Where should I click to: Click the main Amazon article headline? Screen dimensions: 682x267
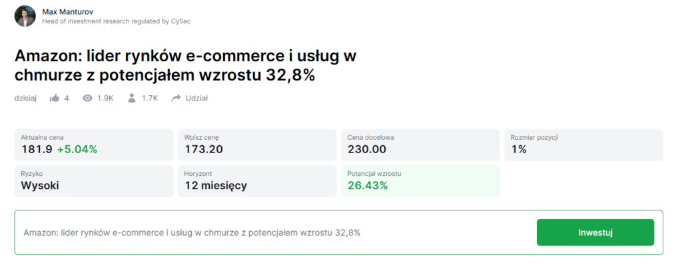pyautogui.click(x=185, y=66)
